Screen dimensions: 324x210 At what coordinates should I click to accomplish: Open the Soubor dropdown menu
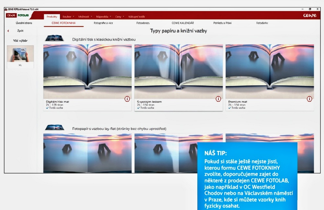(68, 17)
